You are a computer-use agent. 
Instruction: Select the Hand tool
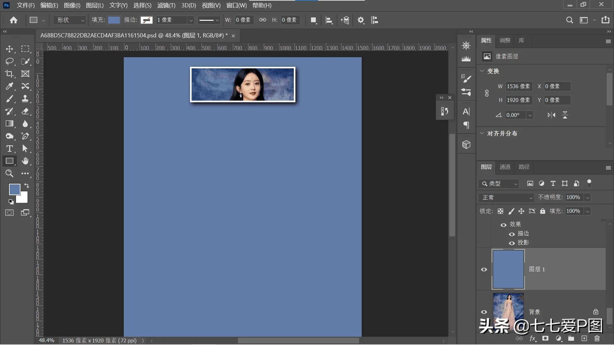coord(25,161)
